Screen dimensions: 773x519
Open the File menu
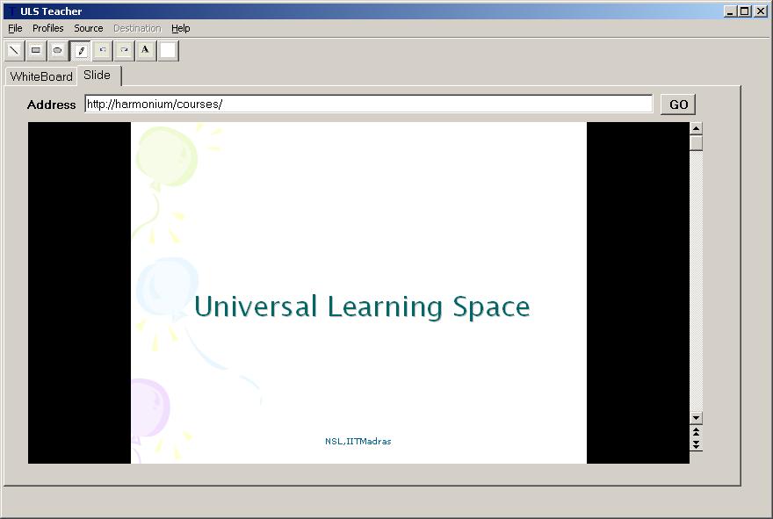tap(15, 28)
